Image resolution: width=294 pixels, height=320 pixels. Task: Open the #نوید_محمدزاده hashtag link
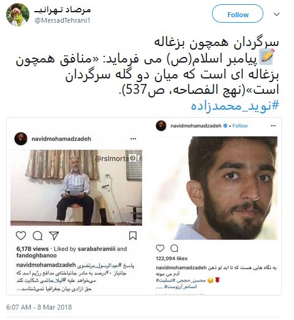[x=235, y=106]
